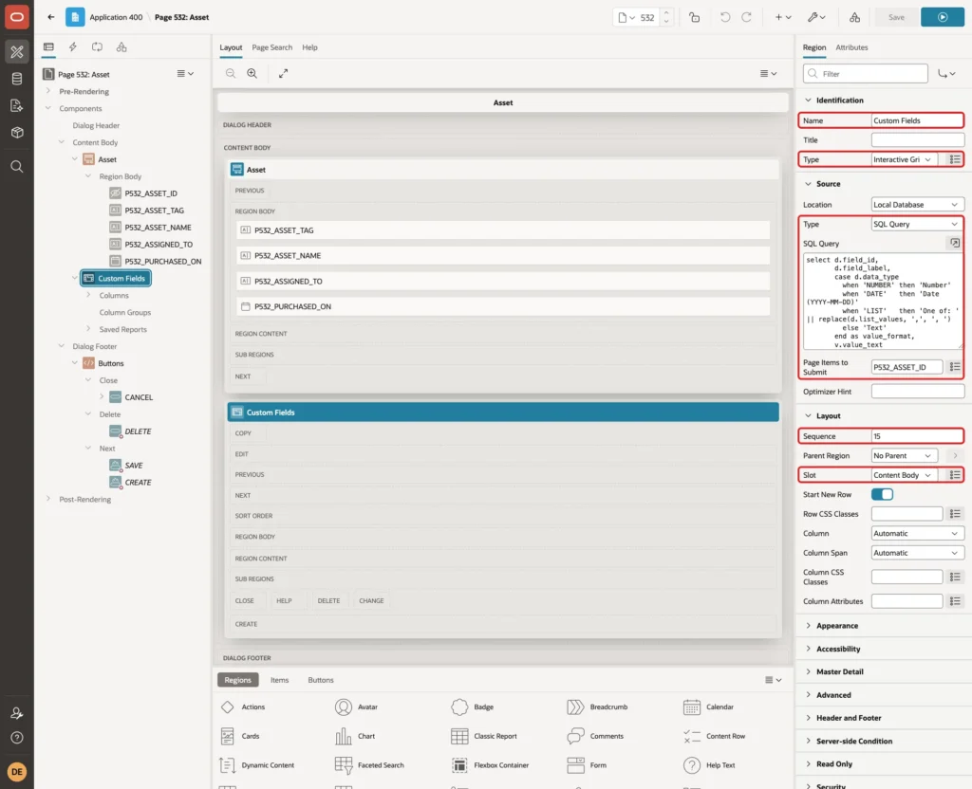The image size is (972, 789).
Task: Open the Source Location dropdown
Action: [918, 205]
